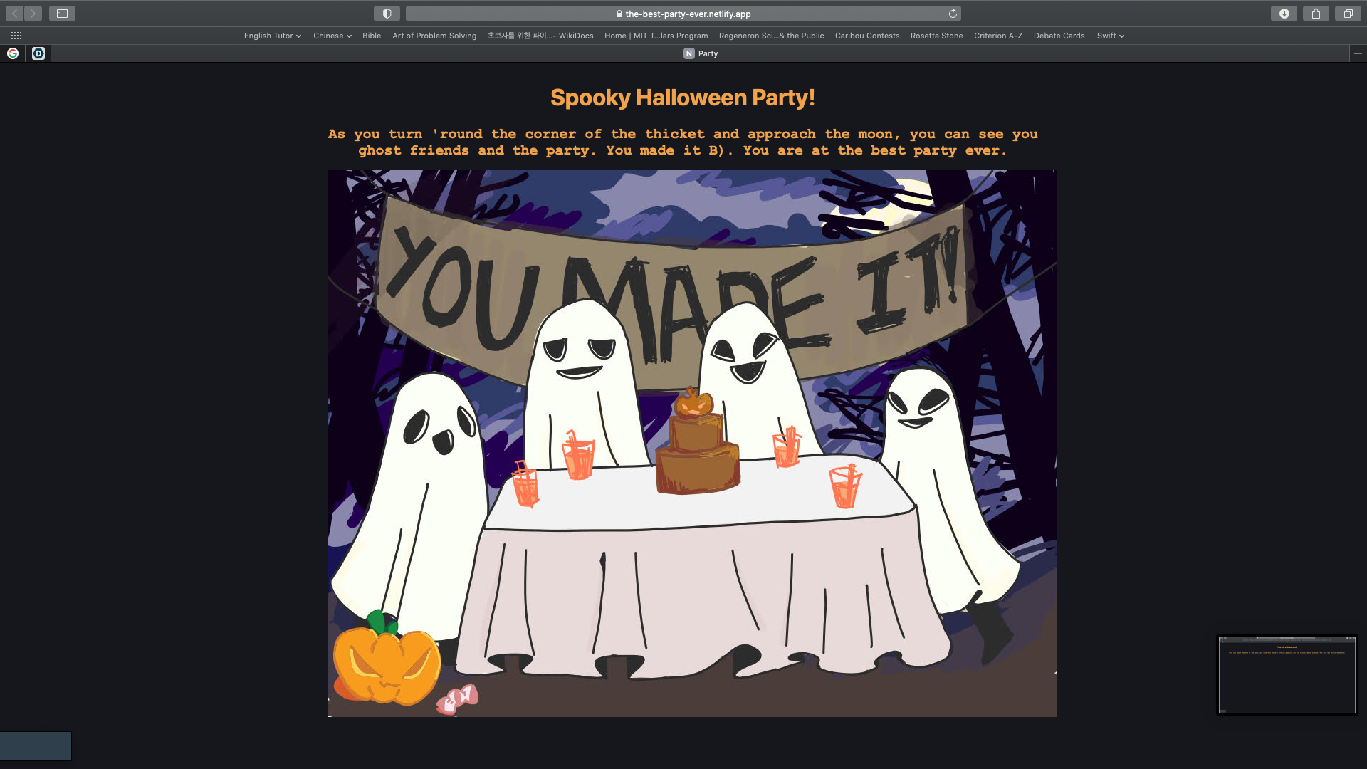Reload the page with the refresh icon
This screenshot has width=1367, height=769.
(x=953, y=14)
